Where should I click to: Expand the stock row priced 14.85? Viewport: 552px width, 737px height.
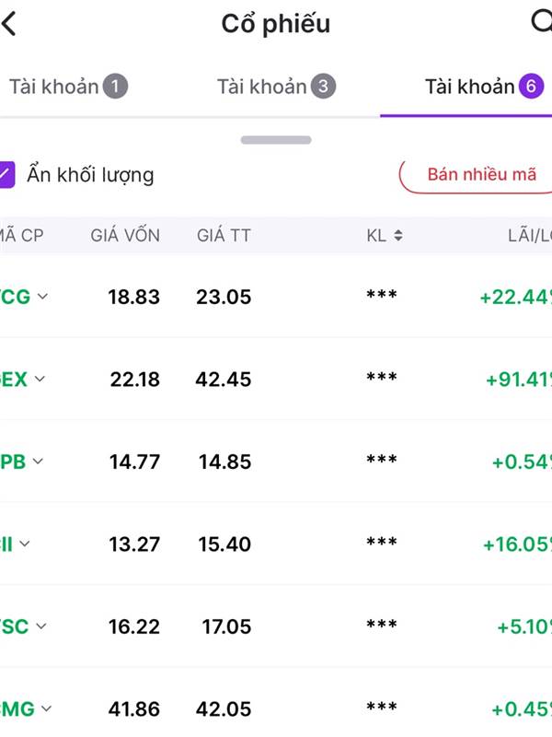tap(38, 462)
